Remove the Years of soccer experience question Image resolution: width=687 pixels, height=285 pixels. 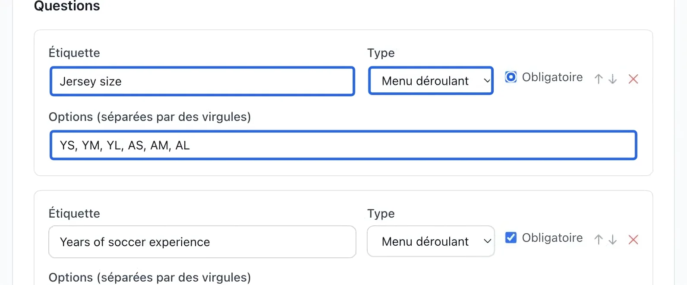pos(633,240)
